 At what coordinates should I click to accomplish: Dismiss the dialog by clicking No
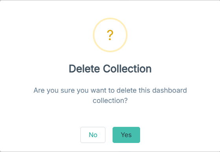pyautogui.click(x=93, y=135)
